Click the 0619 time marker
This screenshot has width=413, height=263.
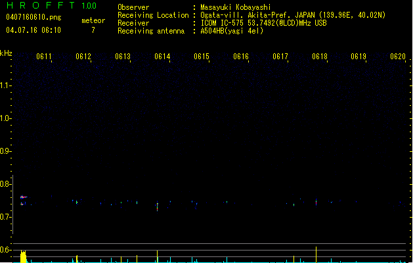click(x=359, y=57)
